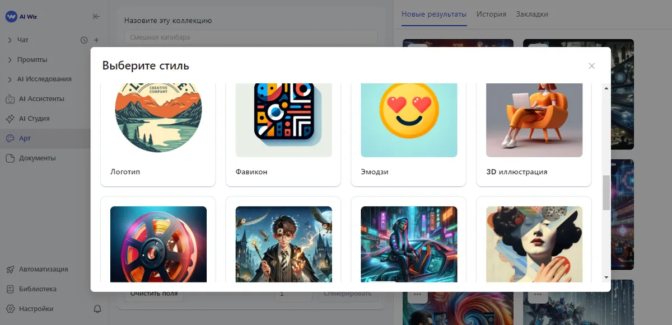Switch to the История tab
The width and height of the screenshot is (672, 325).
click(491, 14)
